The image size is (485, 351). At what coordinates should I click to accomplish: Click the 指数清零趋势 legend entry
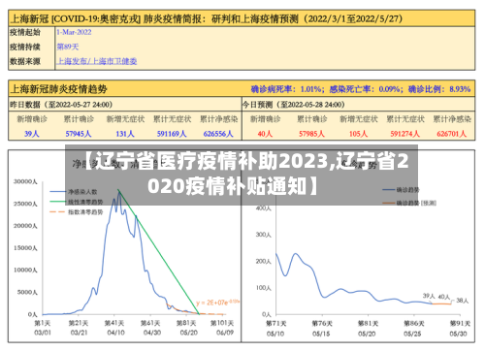pos(77,212)
